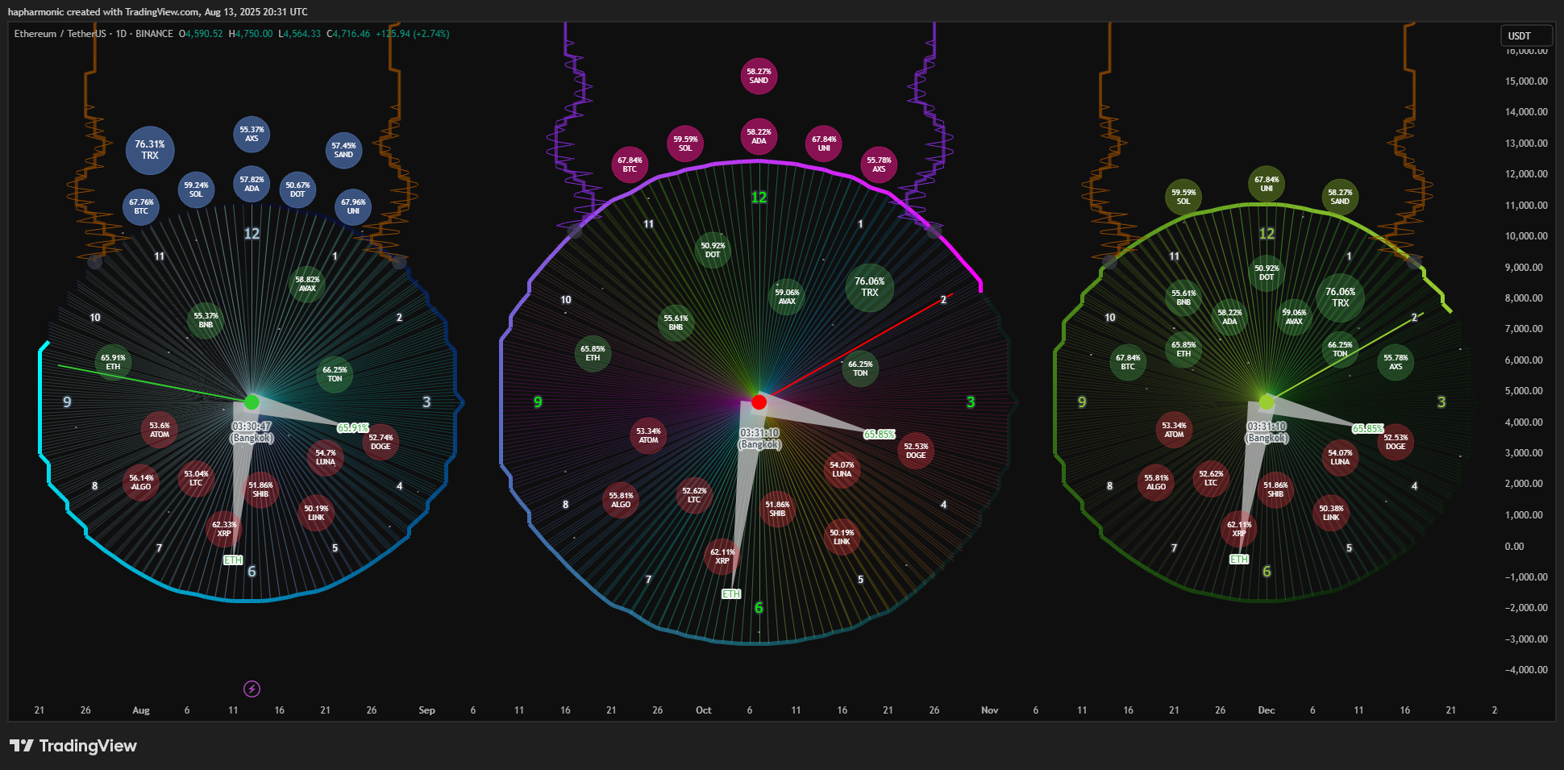The image size is (1564, 770).
Task: Click the Dec label on time axis
Action: tap(1267, 710)
